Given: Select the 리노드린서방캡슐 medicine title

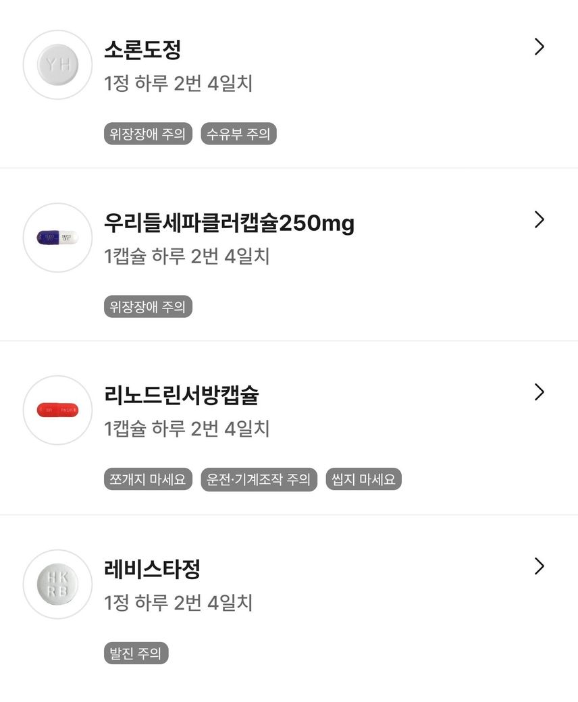Looking at the screenshot, I should coord(182,395).
